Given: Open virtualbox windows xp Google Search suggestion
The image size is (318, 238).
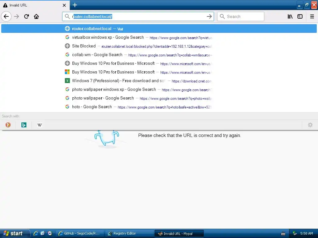Looking at the screenshot, I should click(159, 37).
